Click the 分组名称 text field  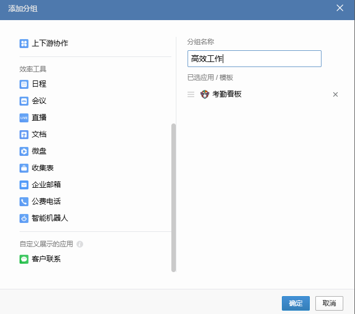tap(255, 59)
